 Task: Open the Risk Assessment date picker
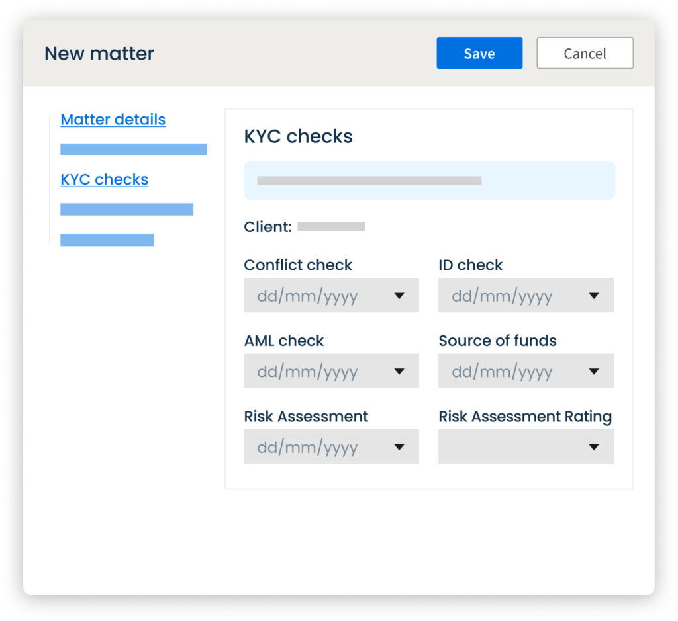(331, 446)
